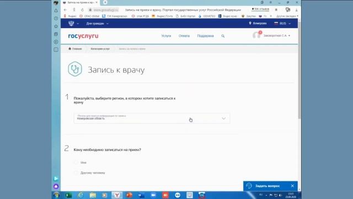Image resolution: width=353 pixels, height=199 pixels.
Task: Open Zoom from the taskbar
Action: pyautogui.click(x=153, y=195)
